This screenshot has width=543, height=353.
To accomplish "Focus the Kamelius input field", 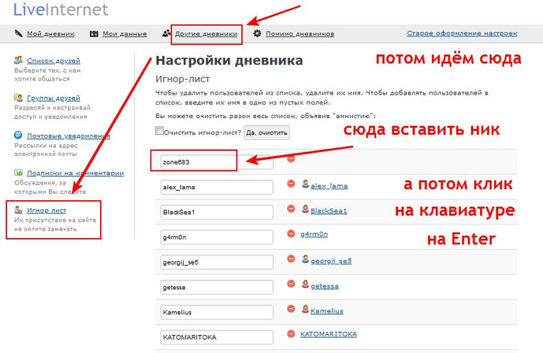I will [x=216, y=312].
